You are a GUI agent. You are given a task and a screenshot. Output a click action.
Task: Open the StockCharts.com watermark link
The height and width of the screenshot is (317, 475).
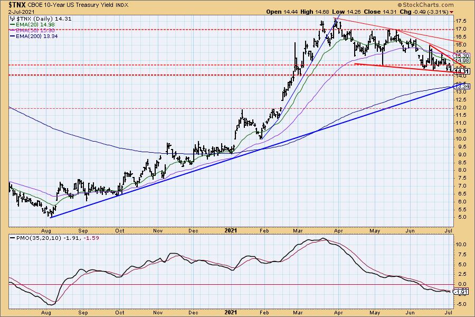point(425,5)
